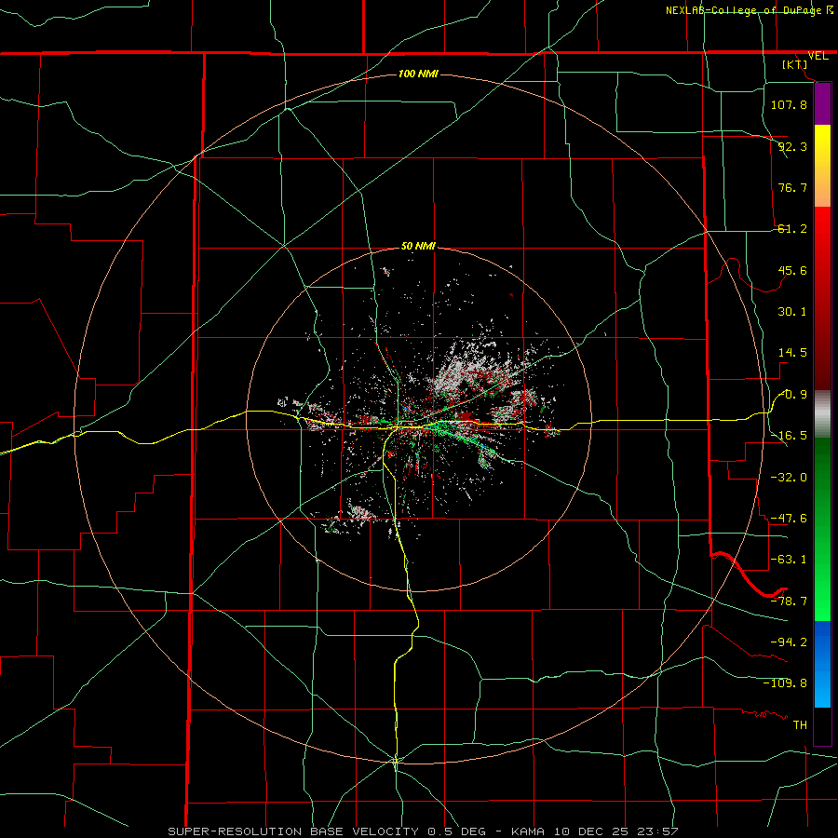
Task: Click the -78.7 velocity scale value
Action: tap(790, 601)
